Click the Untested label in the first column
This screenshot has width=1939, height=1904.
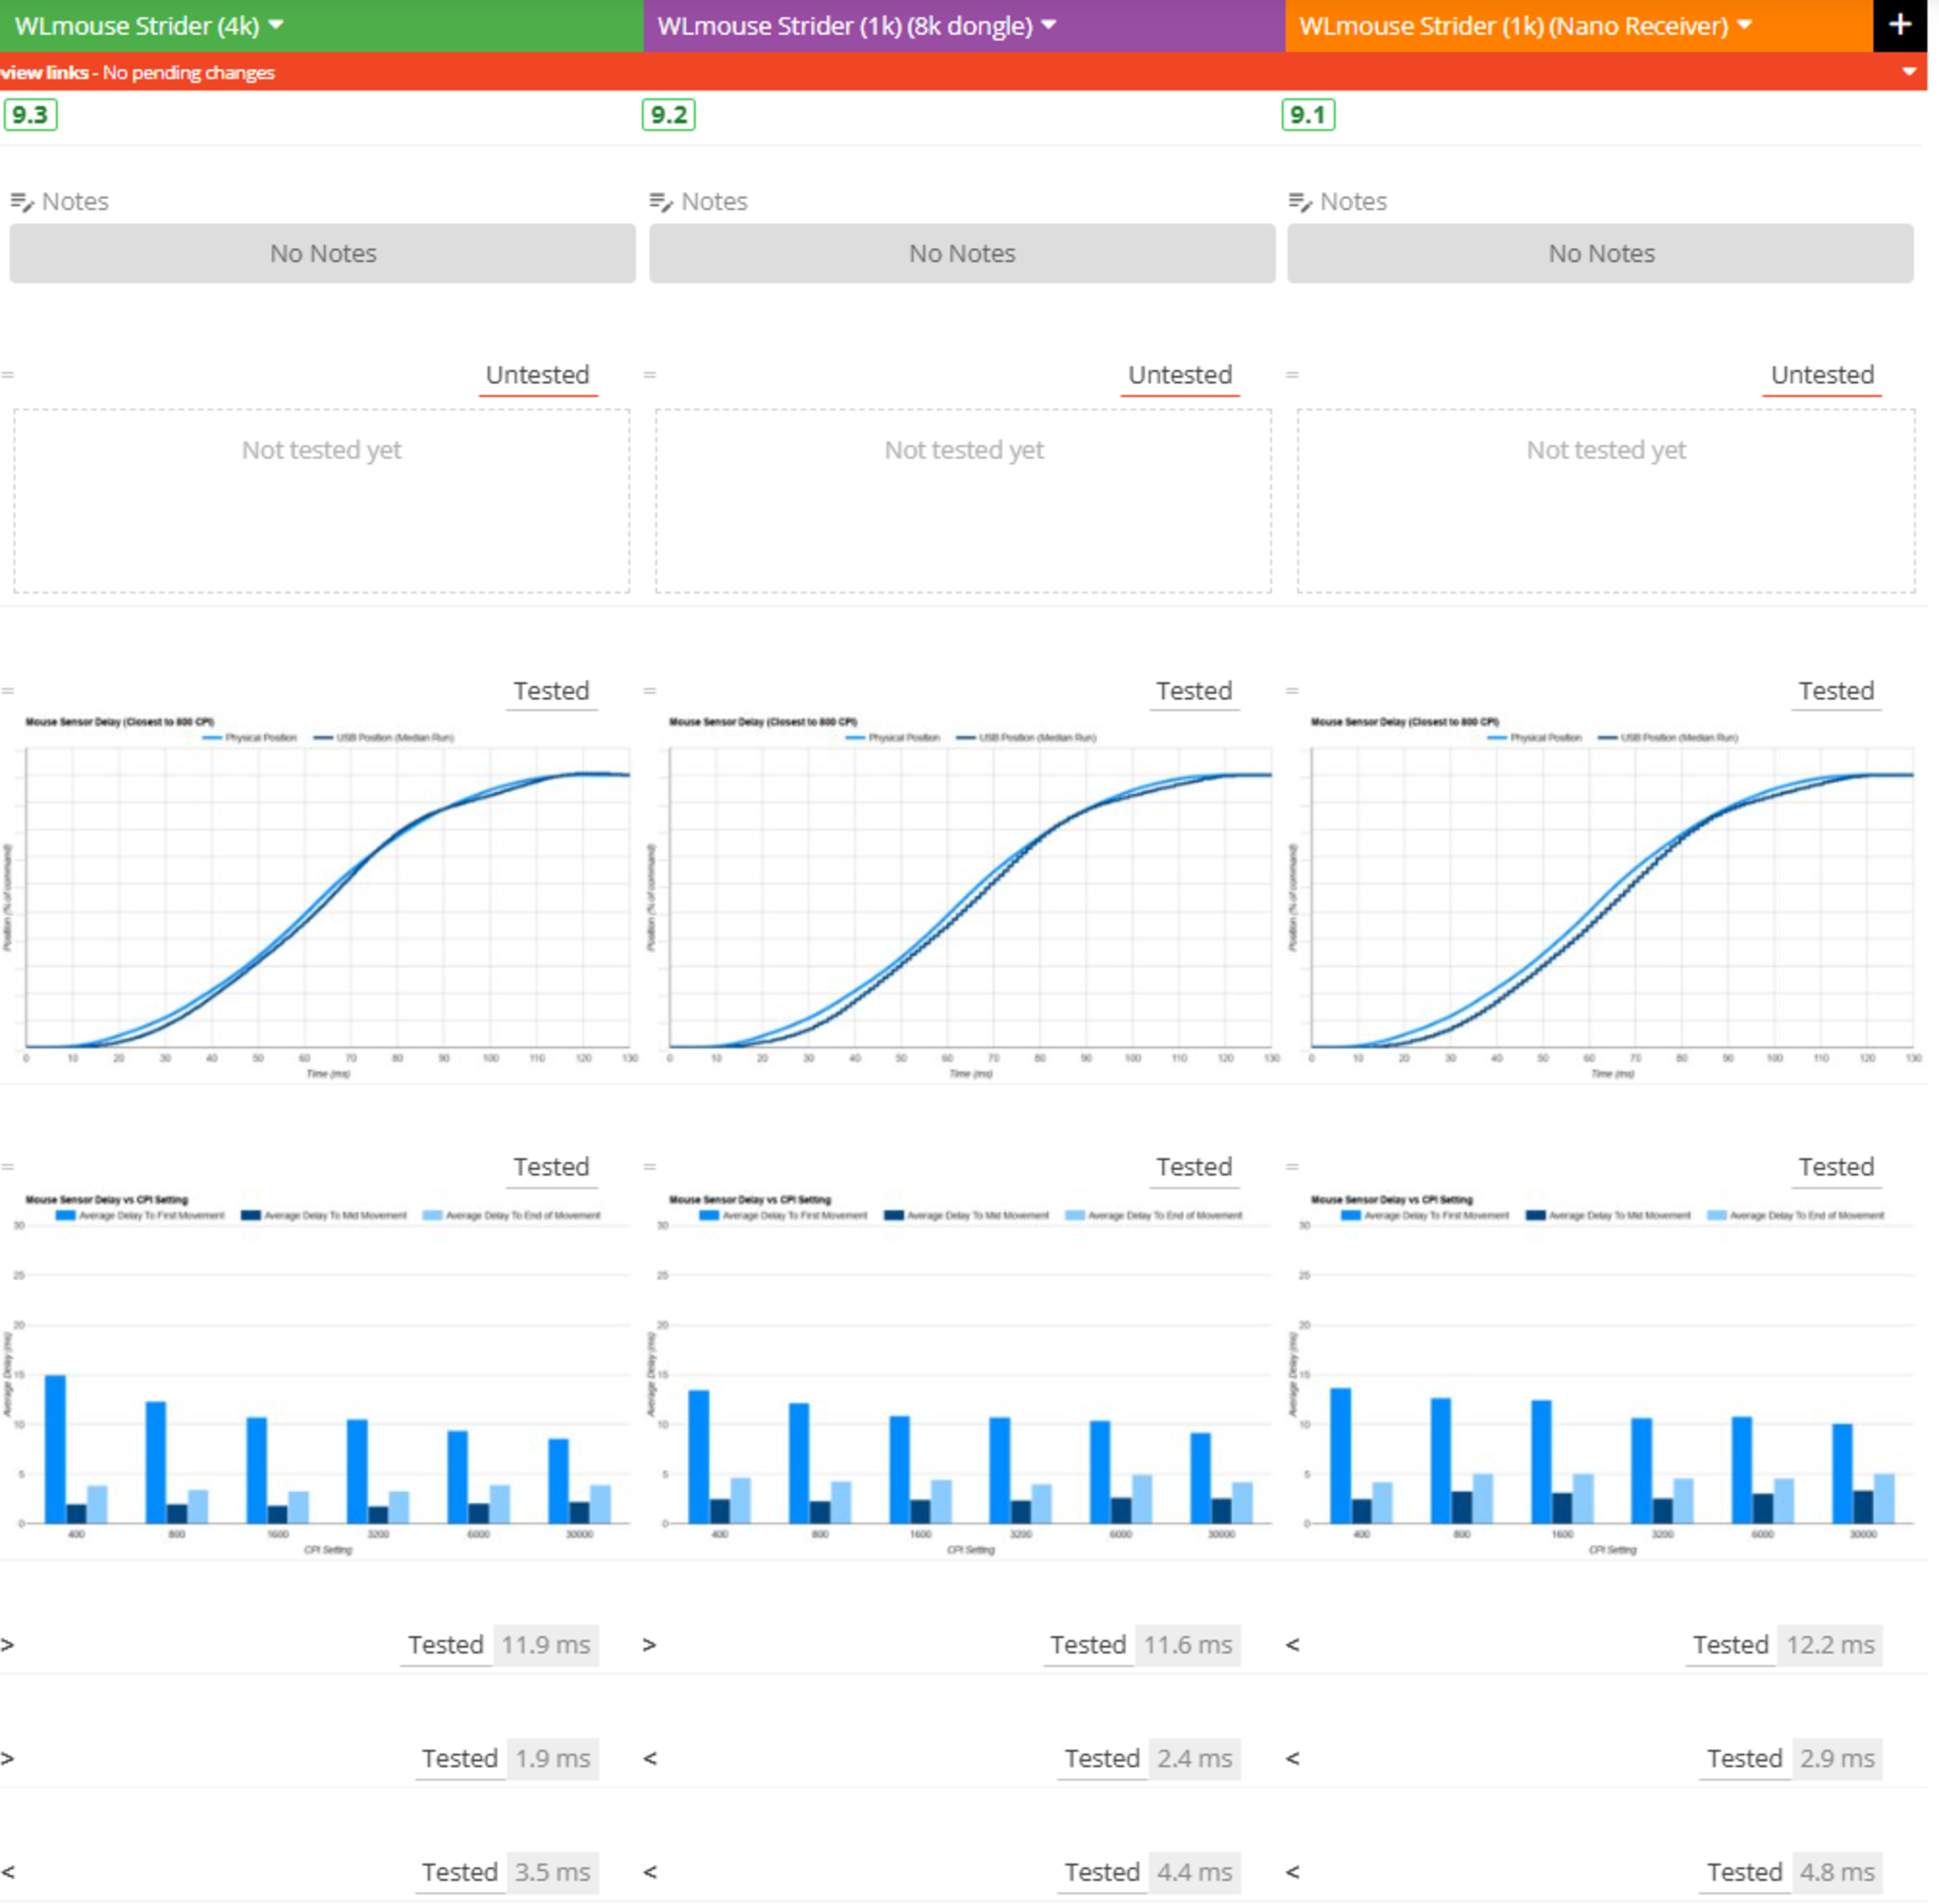pyautogui.click(x=537, y=375)
